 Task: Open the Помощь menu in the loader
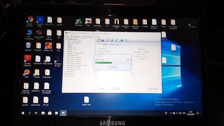point(97,36)
